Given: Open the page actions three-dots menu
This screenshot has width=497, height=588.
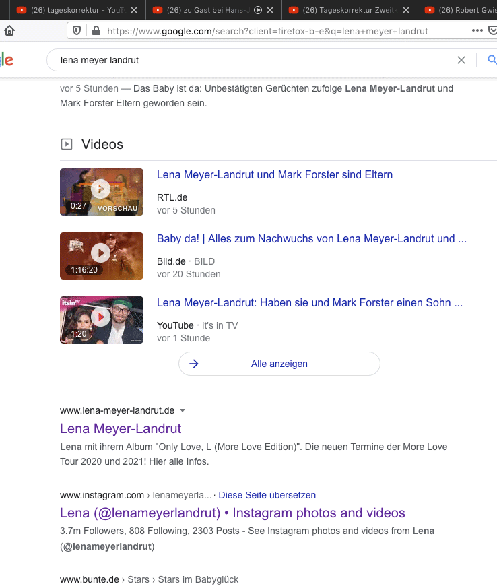Looking at the screenshot, I should tap(477, 31).
